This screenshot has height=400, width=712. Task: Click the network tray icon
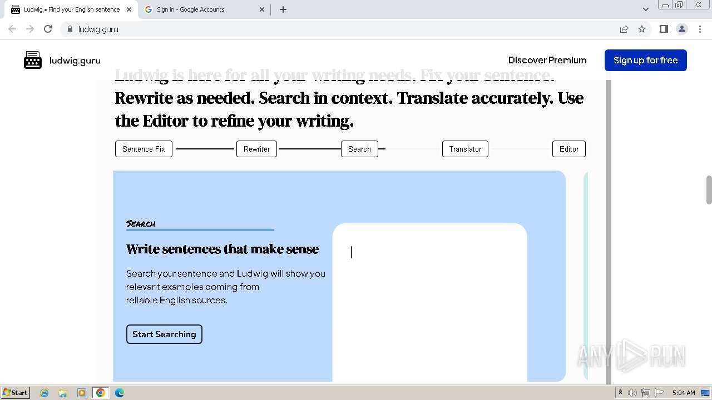[x=646, y=393]
